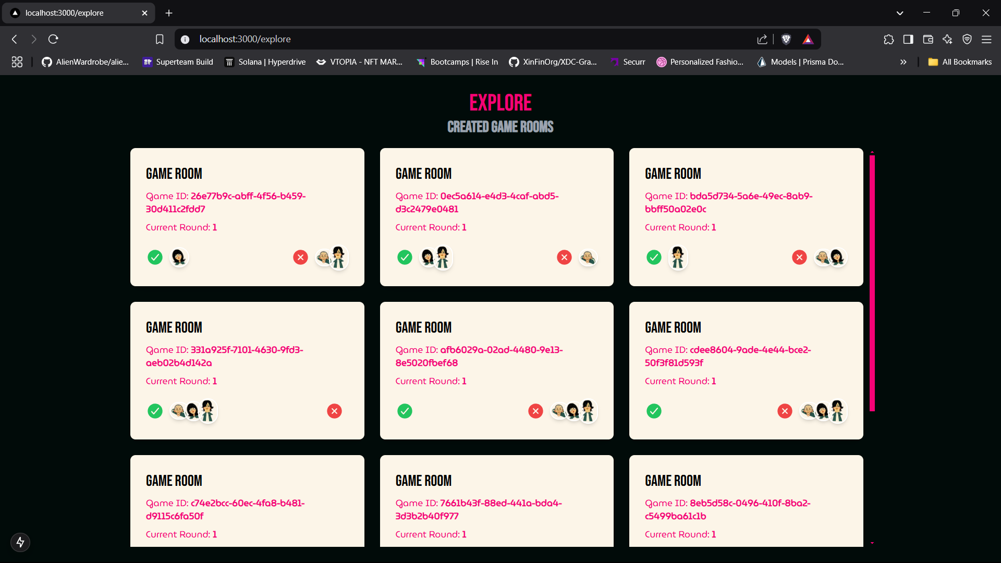The image size is (1001, 563).
Task: Click green checkmark in room afb6029a
Action: coord(405,411)
